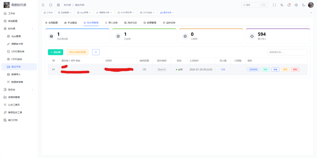Switch to the 工作台 page tab
This screenshot has height=158, width=317.
(48, 13)
